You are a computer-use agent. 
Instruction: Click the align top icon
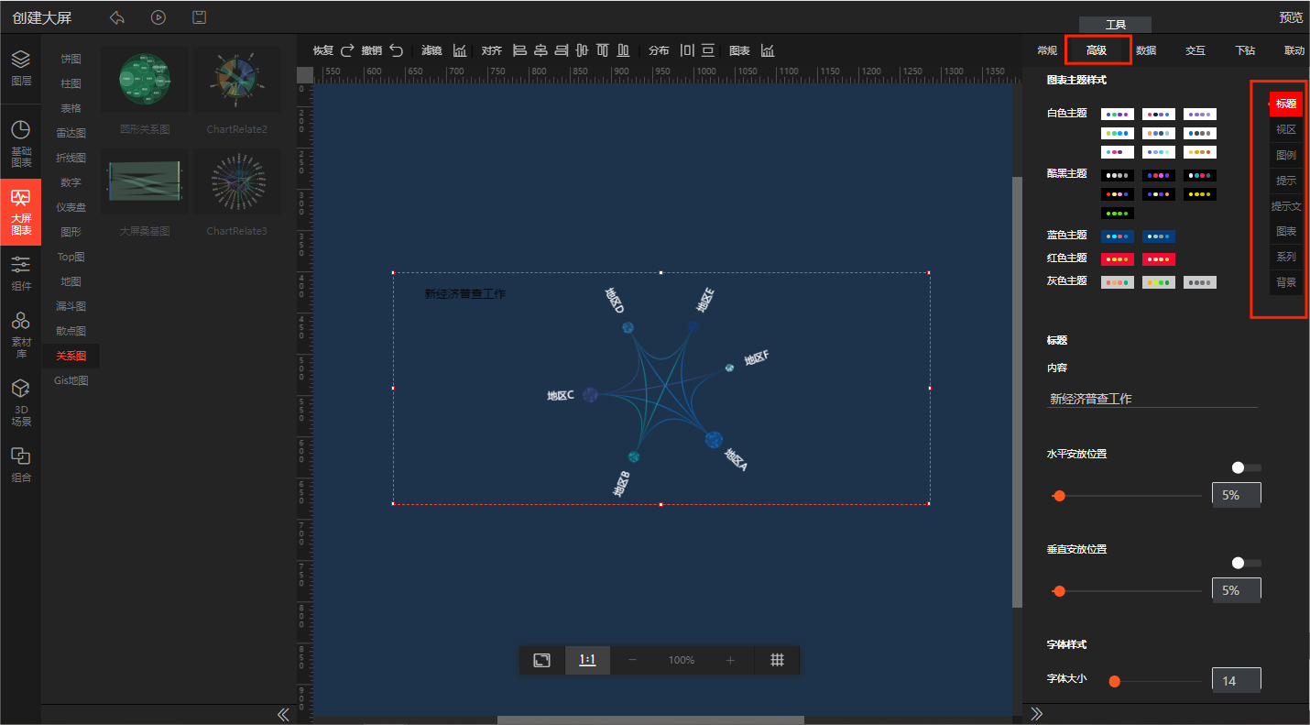603,50
